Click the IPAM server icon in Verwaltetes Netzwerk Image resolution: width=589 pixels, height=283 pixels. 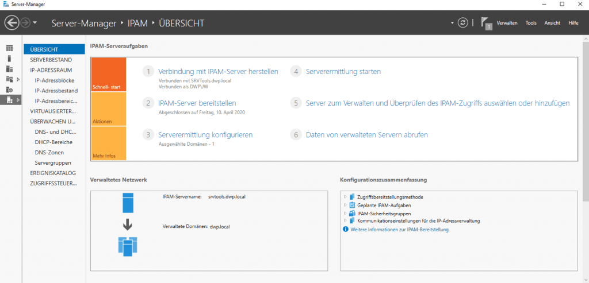point(128,203)
